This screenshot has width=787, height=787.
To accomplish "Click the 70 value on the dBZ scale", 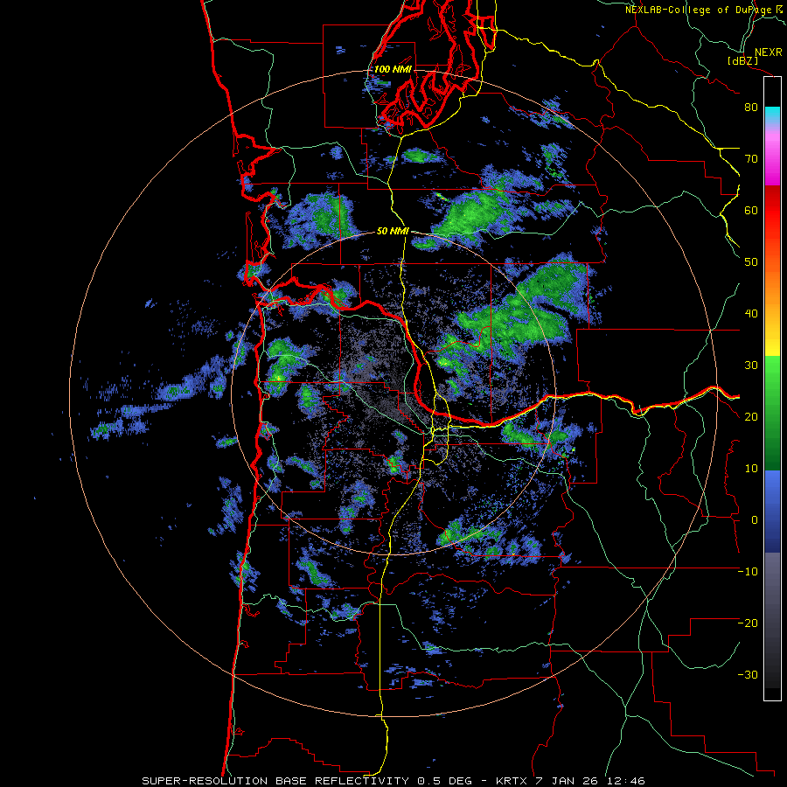I will (x=751, y=158).
